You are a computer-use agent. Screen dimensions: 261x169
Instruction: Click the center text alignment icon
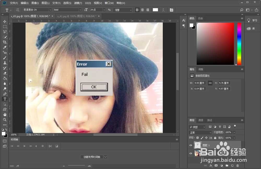143,10
